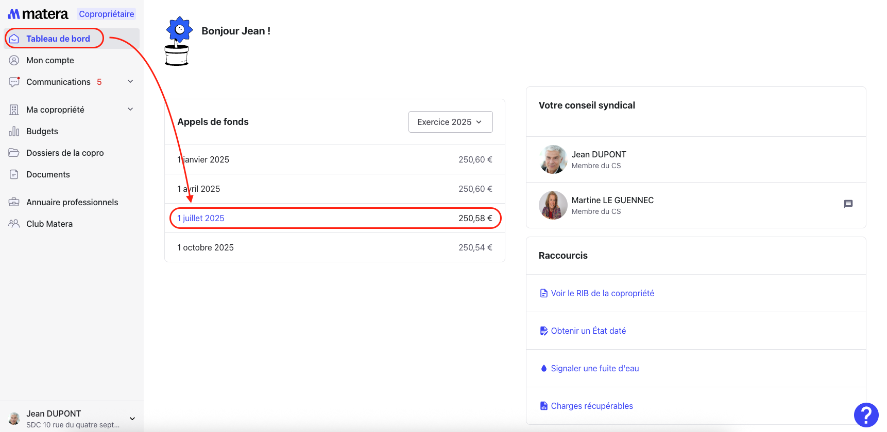887x432 pixels.
Task: Click the Documents file icon in sidebar
Action: pos(14,175)
